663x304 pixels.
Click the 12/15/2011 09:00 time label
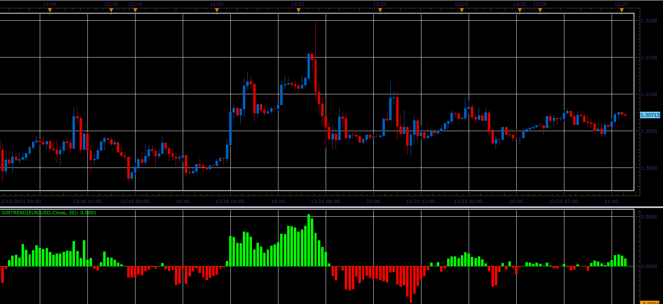pyautogui.click(x=20, y=202)
